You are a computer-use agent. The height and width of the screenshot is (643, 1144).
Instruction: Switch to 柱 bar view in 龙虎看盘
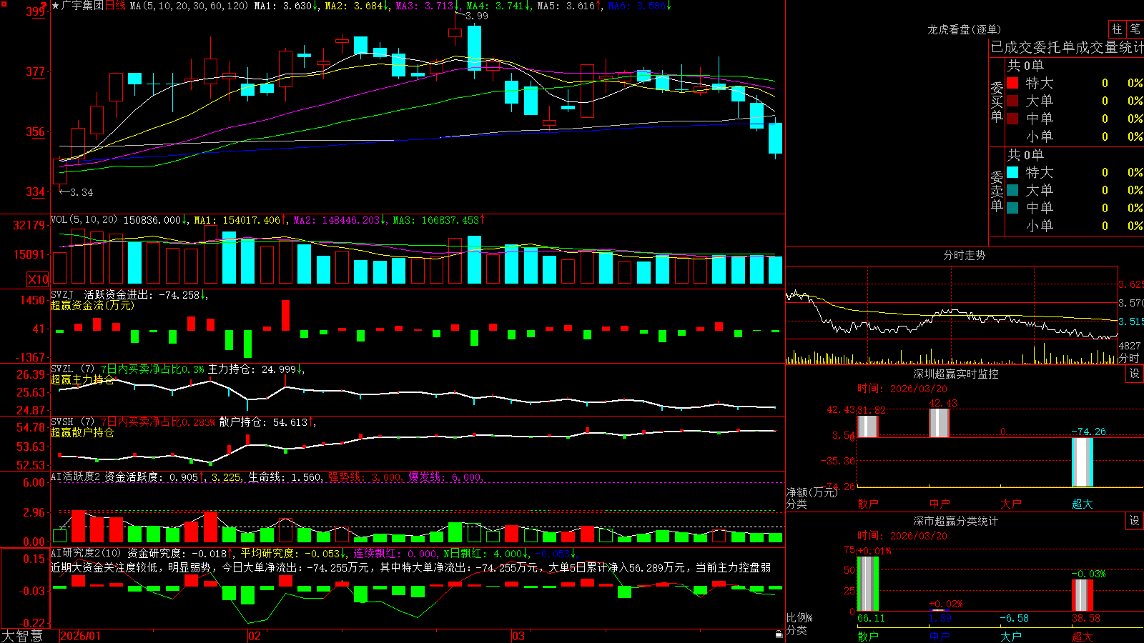(x=1117, y=29)
